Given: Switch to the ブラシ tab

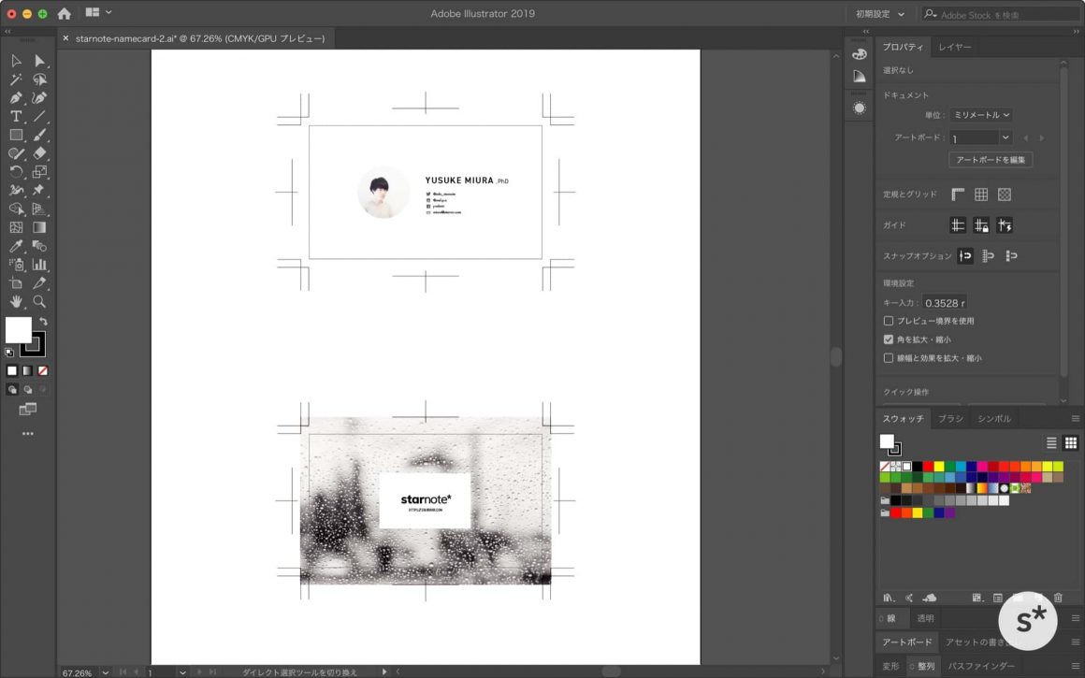Looking at the screenshot, I should click(950, 419).
